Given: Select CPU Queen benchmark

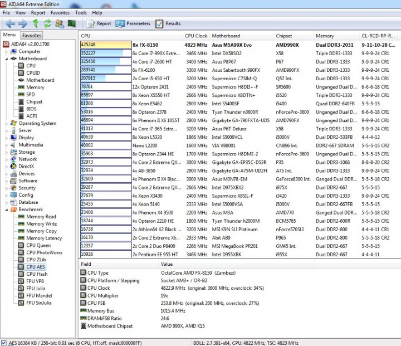Looking at the screenshot, I should pyautogui.click(x=38, y=245).
